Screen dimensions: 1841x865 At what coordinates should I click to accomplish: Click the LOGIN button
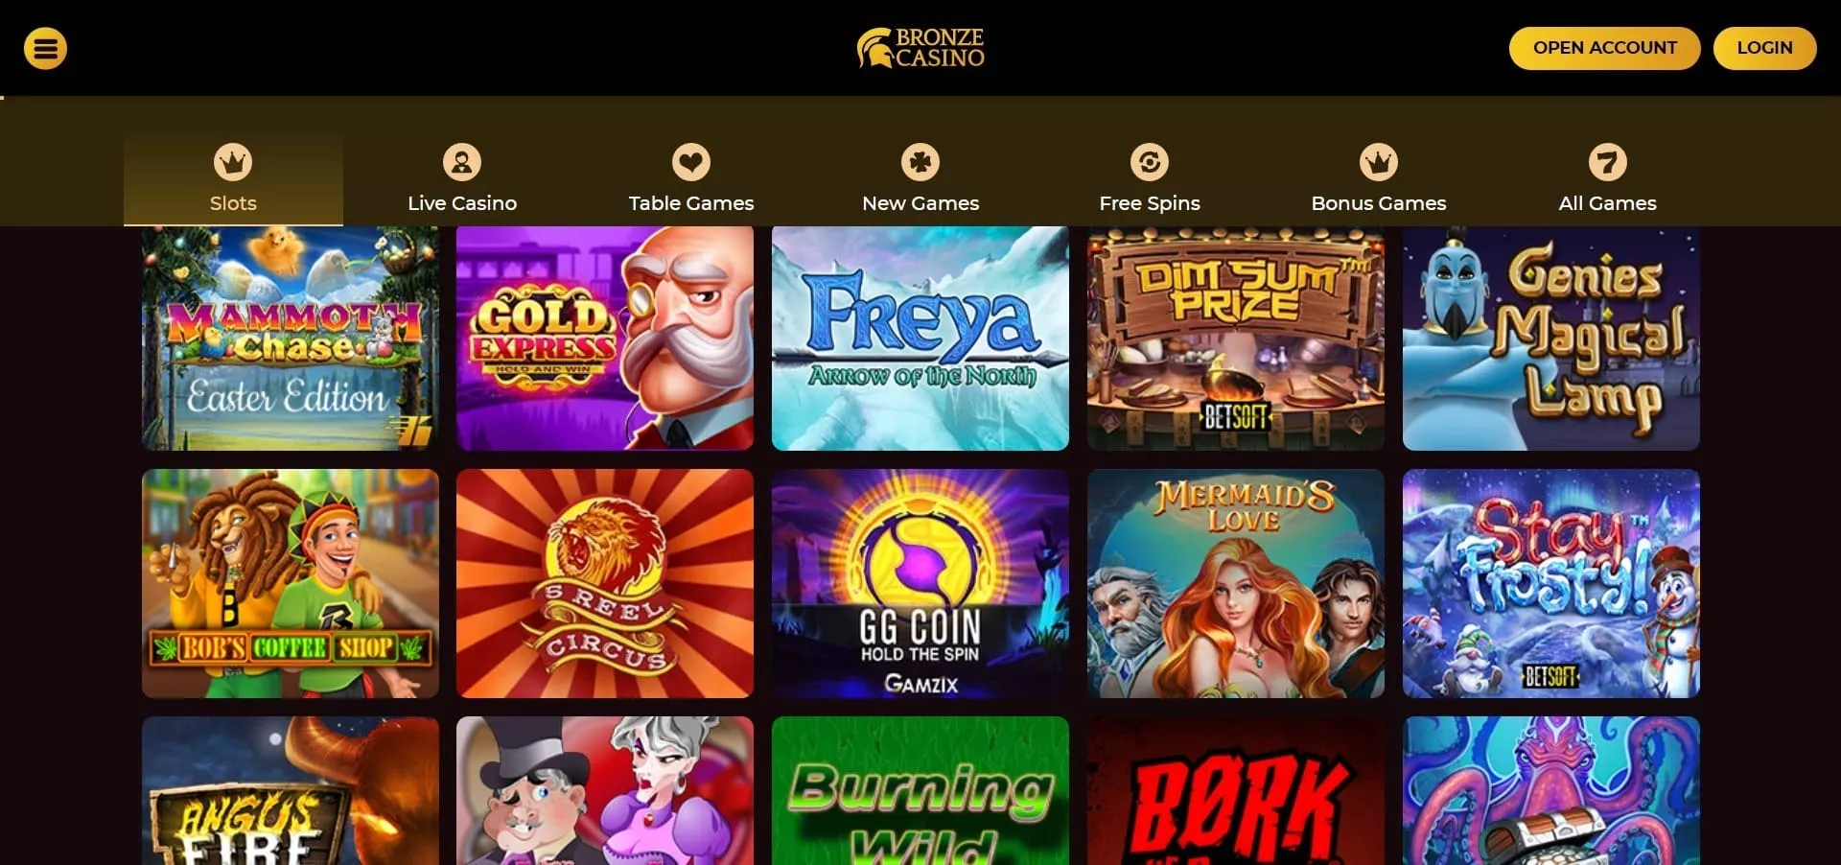coord(1764,48)
